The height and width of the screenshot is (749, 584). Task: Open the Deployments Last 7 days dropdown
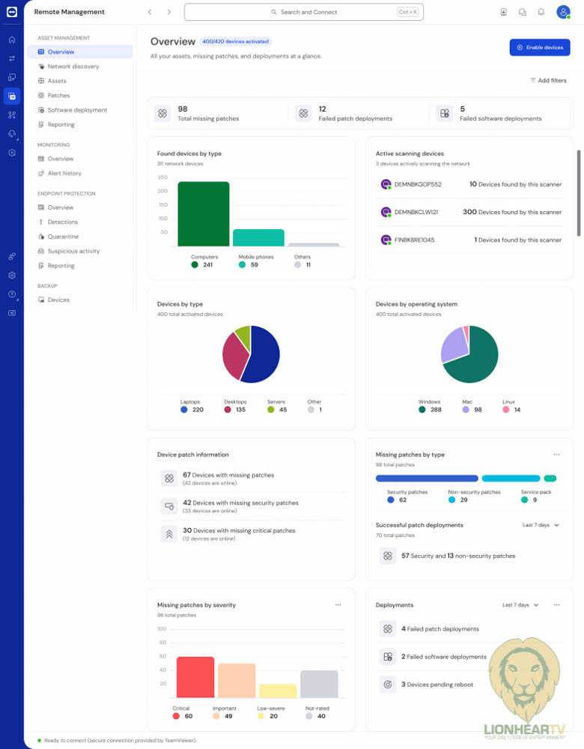[x=520, y=604]
